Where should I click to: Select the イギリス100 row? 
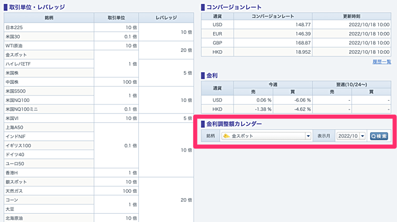[x=49, y=146]
